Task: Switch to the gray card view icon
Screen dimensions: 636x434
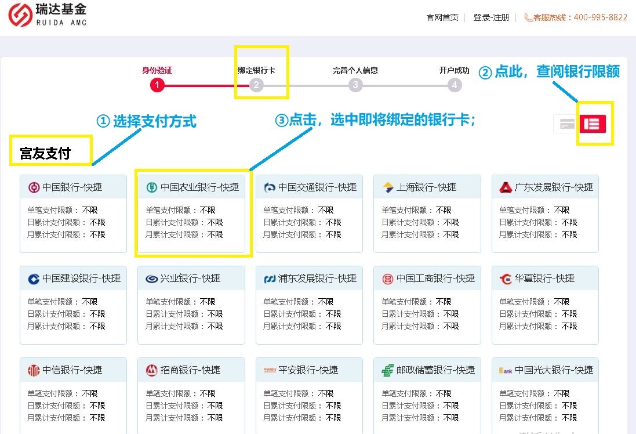Action: pyautogui.click(x=566, y=124)
